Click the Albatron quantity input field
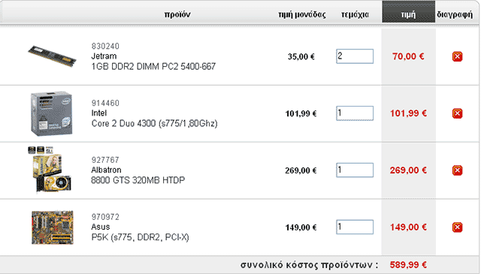The width and height of the screenshot is (481, 274). (355, 170)
